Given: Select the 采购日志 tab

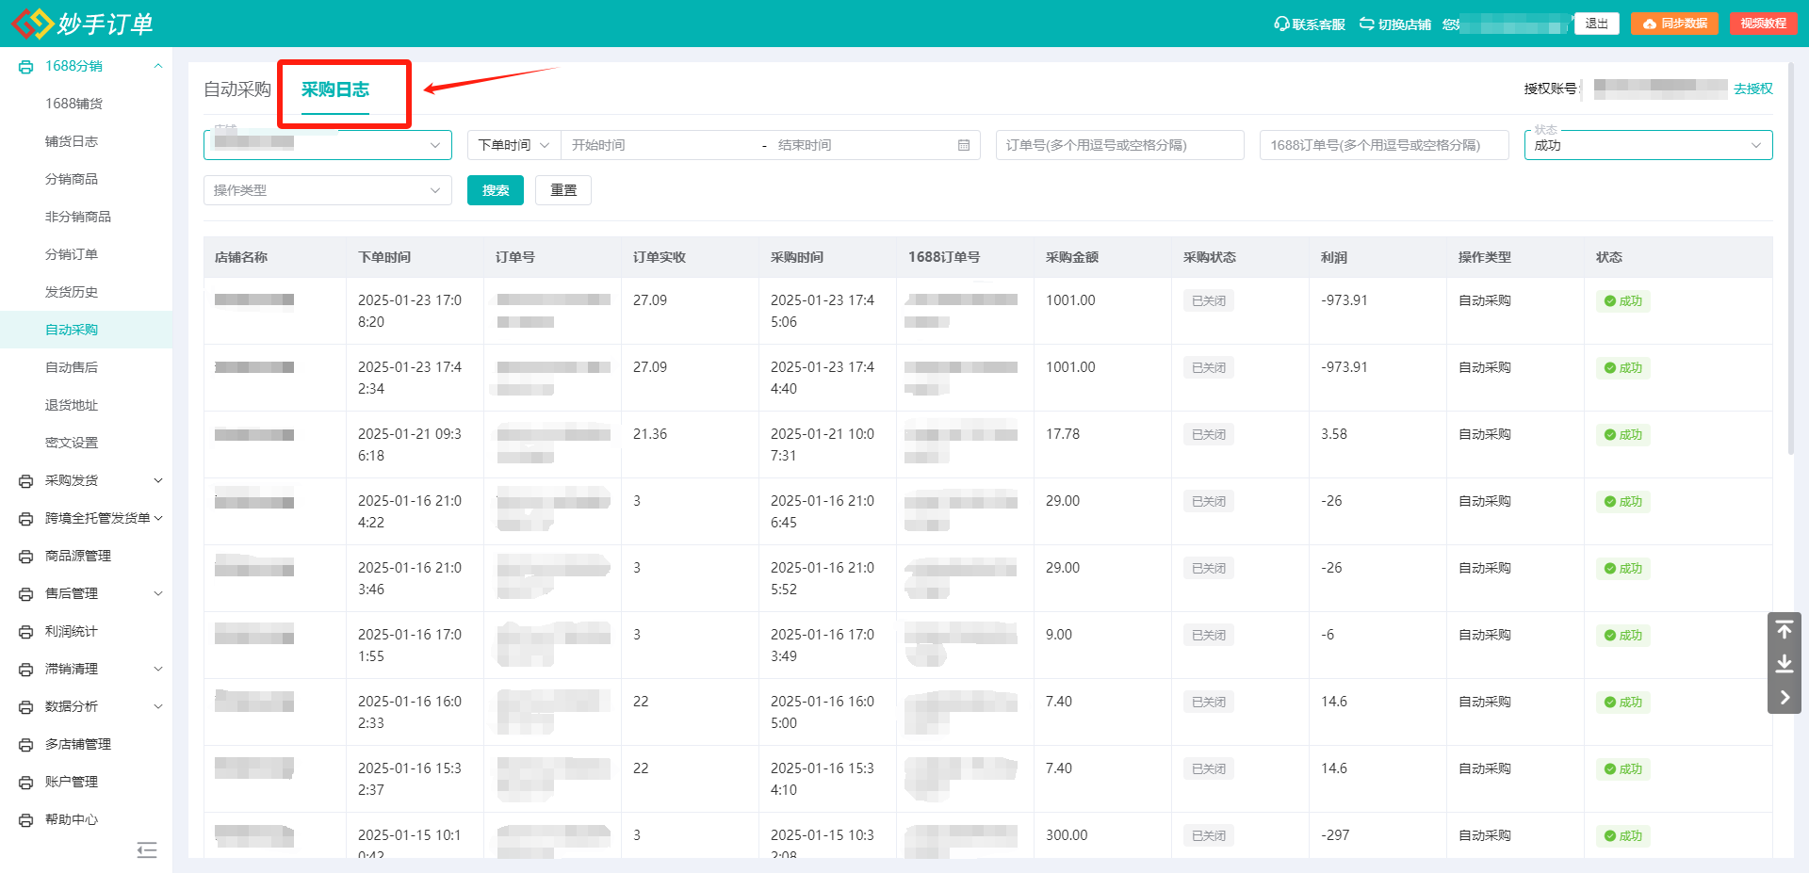Looking at the screenshot, I should (335, 89).
